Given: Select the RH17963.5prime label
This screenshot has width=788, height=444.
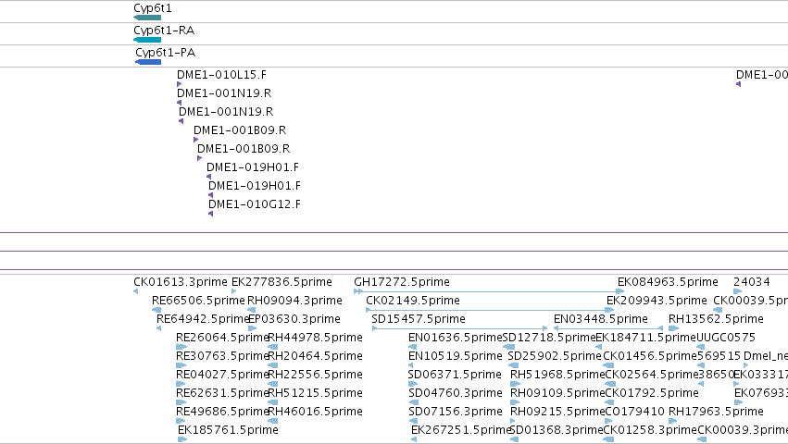Looking at the screenshot, I should (716, 412).
